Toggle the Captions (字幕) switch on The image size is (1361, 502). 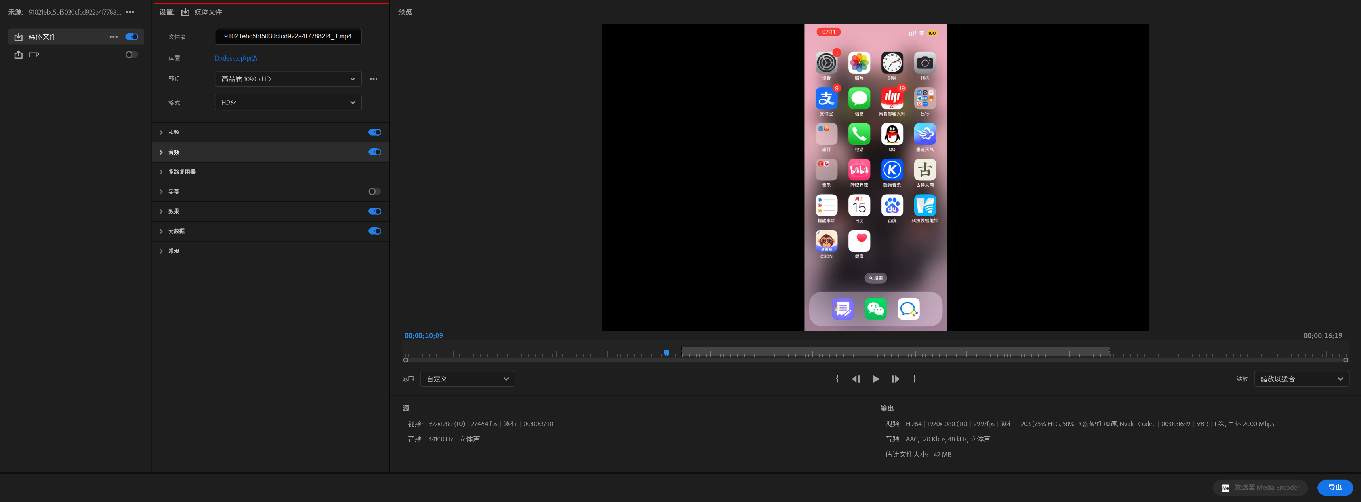coord(375,191)
